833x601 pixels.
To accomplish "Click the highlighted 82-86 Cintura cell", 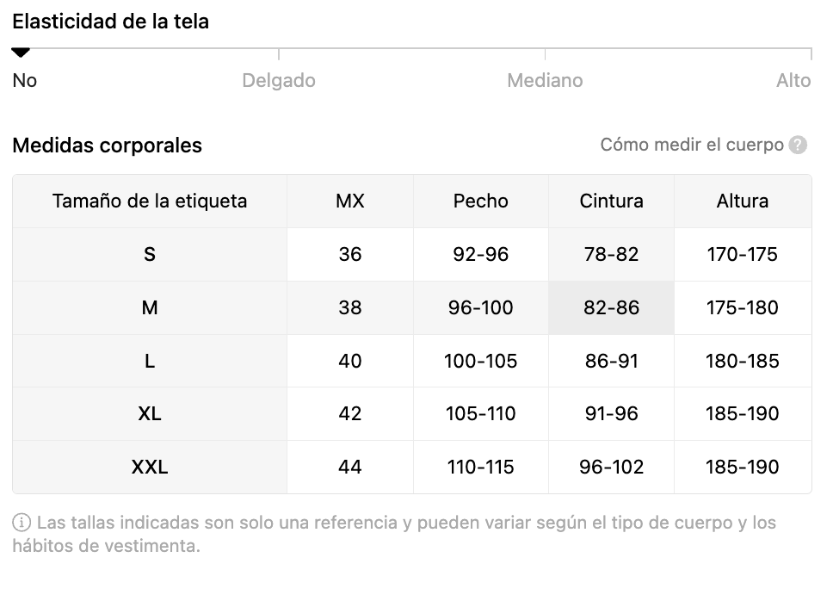I will (x=611, y=307).
